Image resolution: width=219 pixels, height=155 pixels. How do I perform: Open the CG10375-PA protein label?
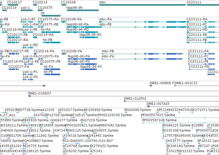[x=49, y=56]
